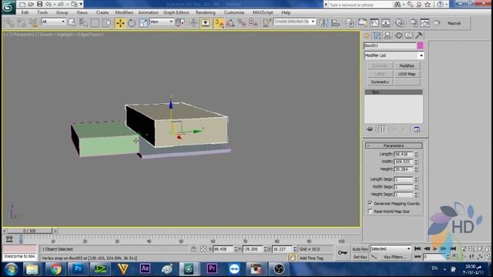This screenshot has width=493, height=277.
Task: Toggle the Spinner Snap icon
Action: click(253, 23)
